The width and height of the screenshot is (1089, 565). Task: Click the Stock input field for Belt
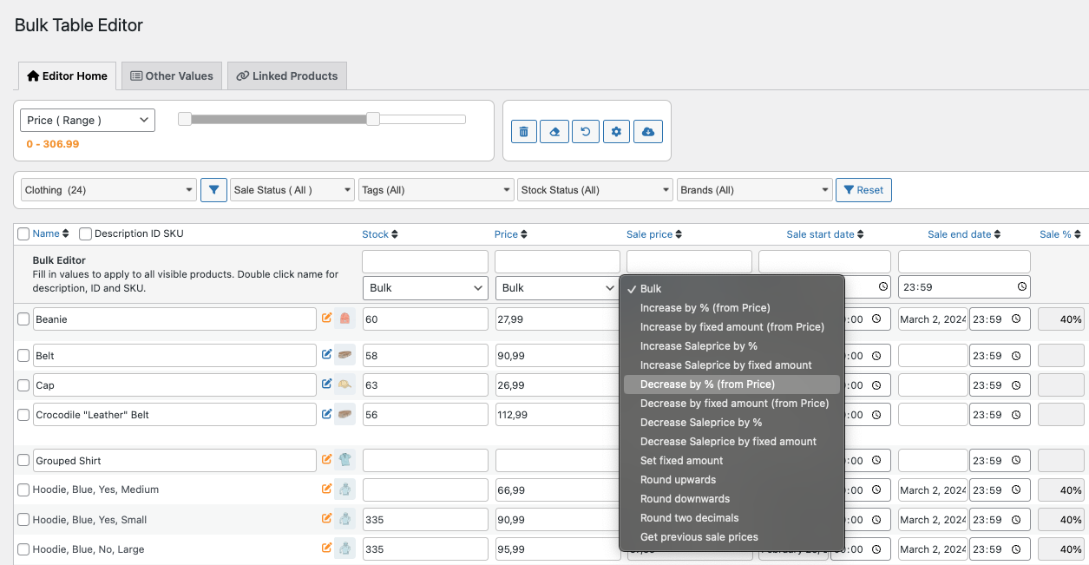425,355
